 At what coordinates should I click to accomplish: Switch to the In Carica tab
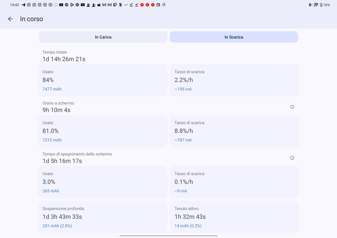coord(103,37)
